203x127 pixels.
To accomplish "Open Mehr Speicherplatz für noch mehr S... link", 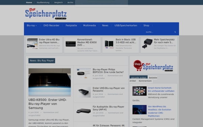I will (164, 41).
